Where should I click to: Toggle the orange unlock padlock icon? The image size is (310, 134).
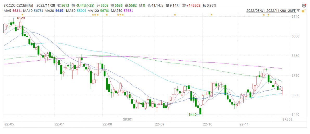(x=302, y=11)
